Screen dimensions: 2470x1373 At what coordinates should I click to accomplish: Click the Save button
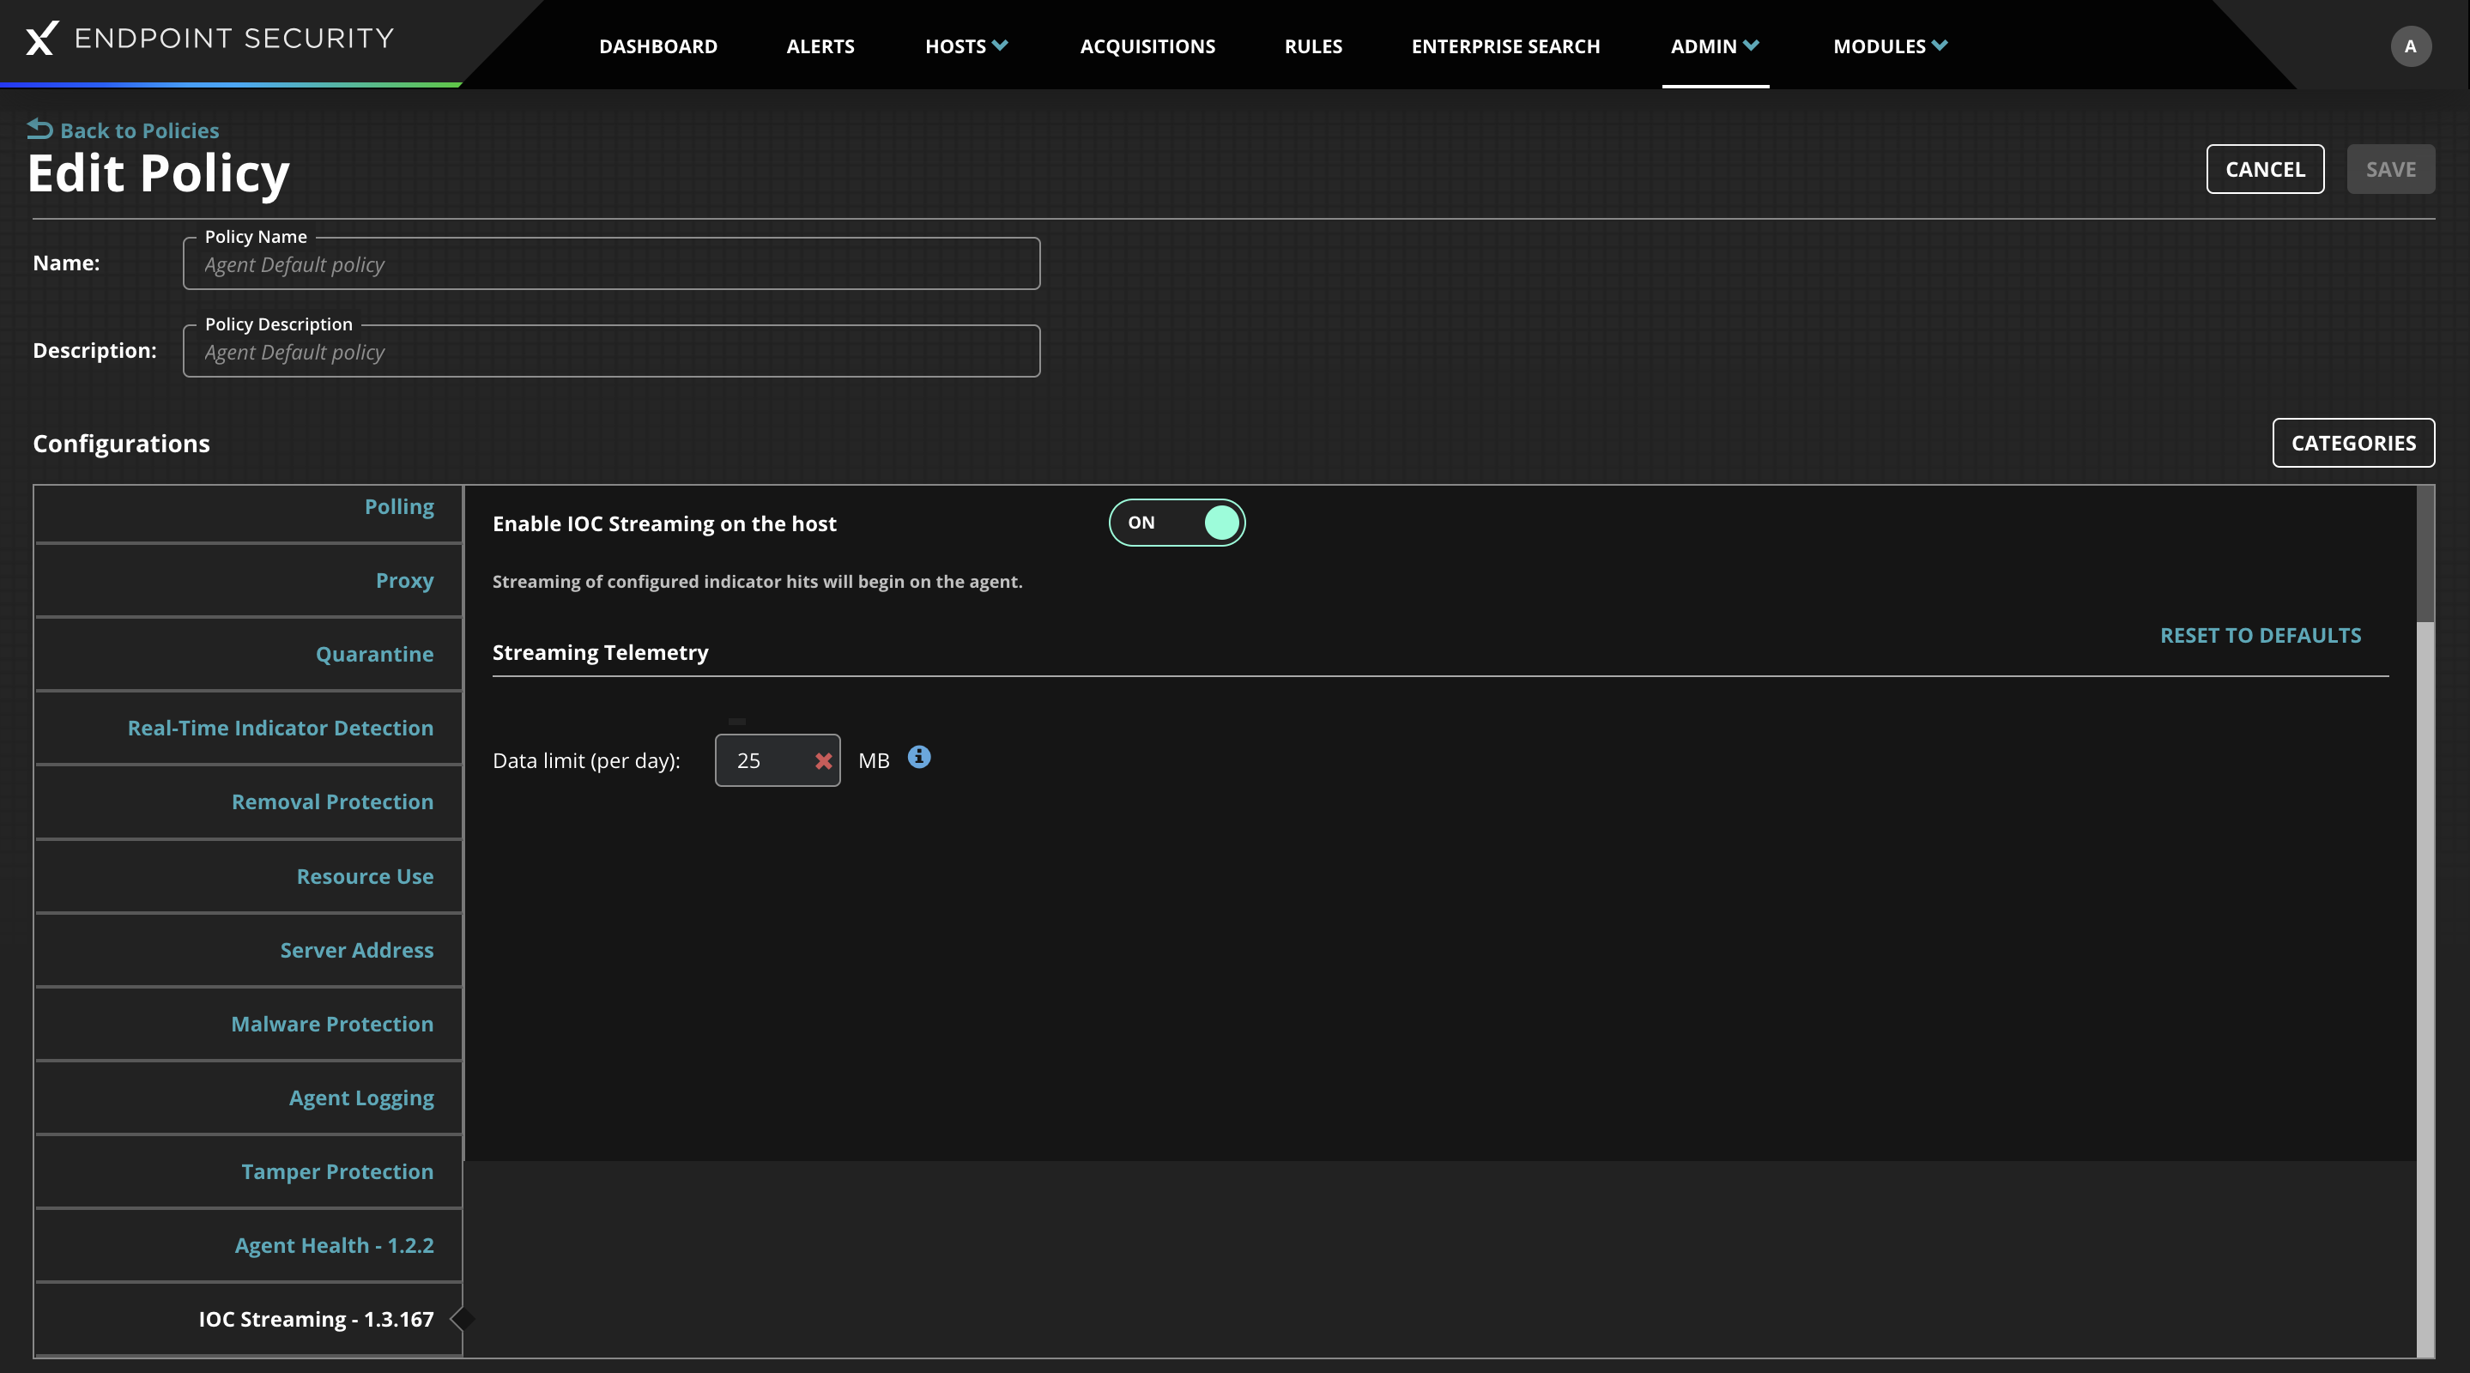click(x=2390, y=170)
